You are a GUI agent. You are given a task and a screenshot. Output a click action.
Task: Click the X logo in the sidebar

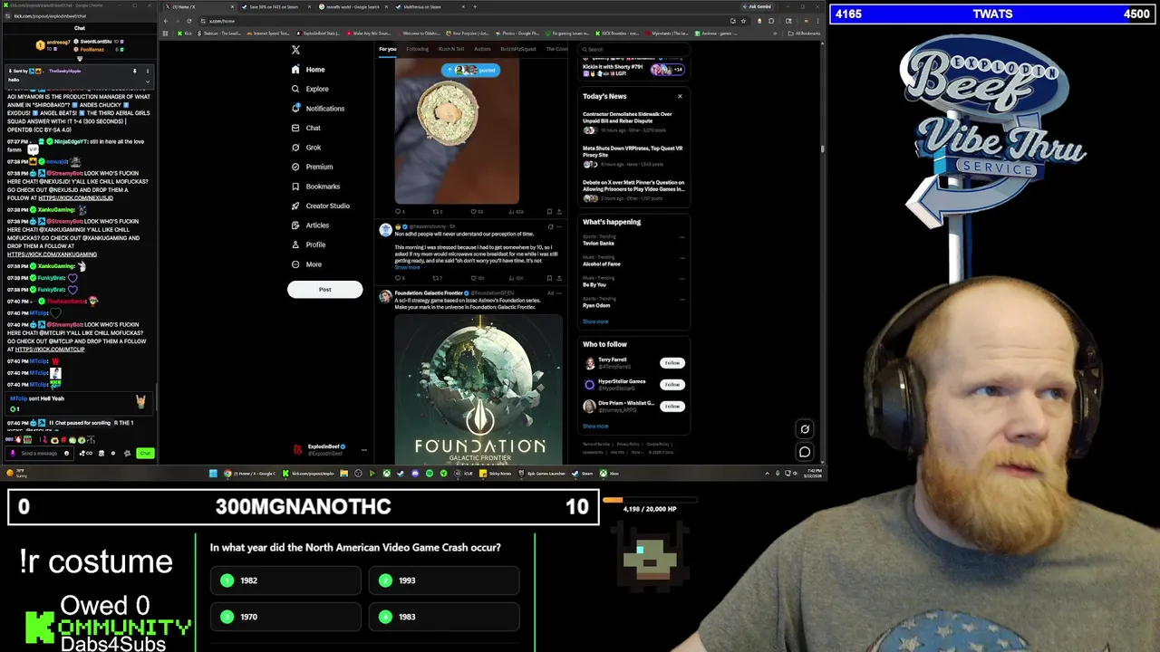295,50
